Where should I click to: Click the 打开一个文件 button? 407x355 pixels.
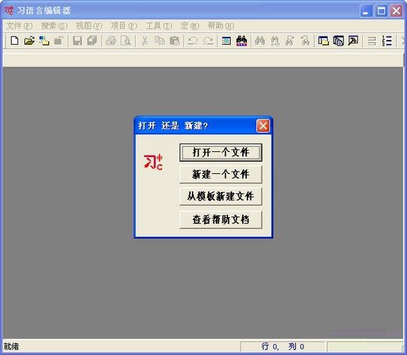pyautogui.click(x=221, y=153)
